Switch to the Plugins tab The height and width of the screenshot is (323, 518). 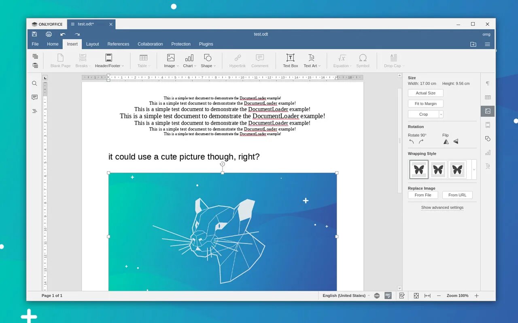pyautogui.click(x=206, y=44)
